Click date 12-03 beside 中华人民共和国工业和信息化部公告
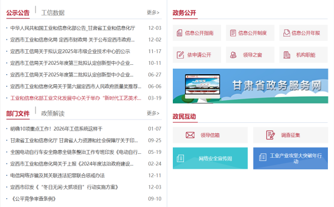 pos(154,28)
